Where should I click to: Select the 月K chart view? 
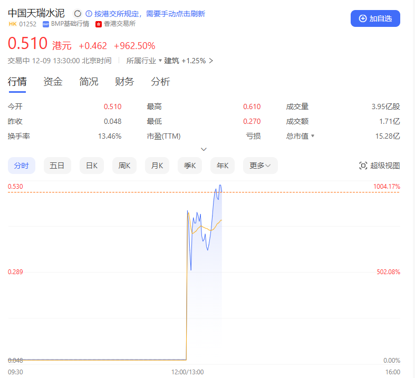point(157,166)
